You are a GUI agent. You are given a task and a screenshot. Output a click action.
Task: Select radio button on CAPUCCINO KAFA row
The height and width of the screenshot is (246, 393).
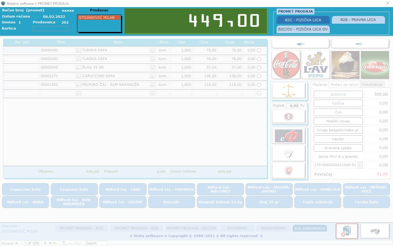pos(259,76)
